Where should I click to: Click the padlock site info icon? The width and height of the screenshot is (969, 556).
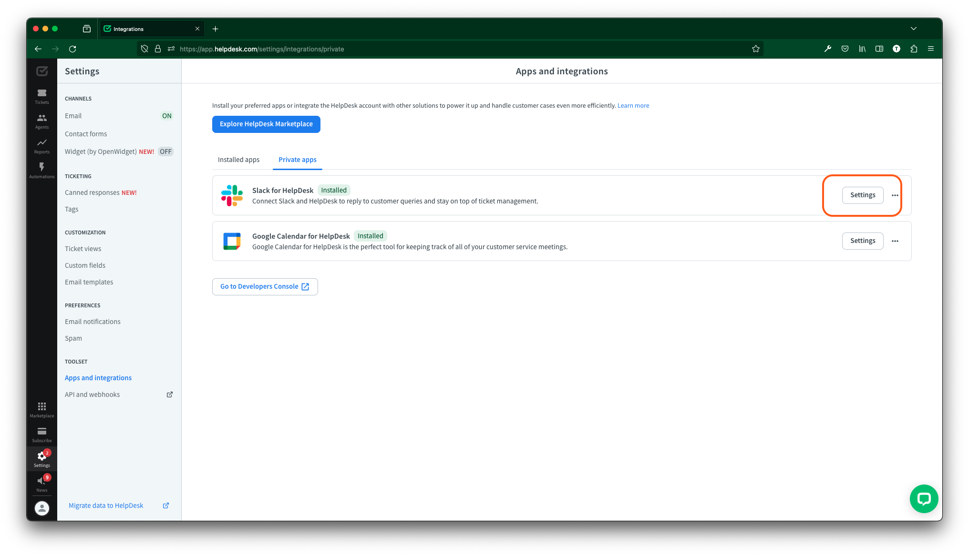coord(158,49)
